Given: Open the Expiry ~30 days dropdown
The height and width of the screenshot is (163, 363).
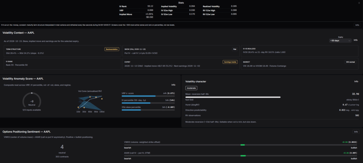Looking at the screenshot, I should [340, 40].
